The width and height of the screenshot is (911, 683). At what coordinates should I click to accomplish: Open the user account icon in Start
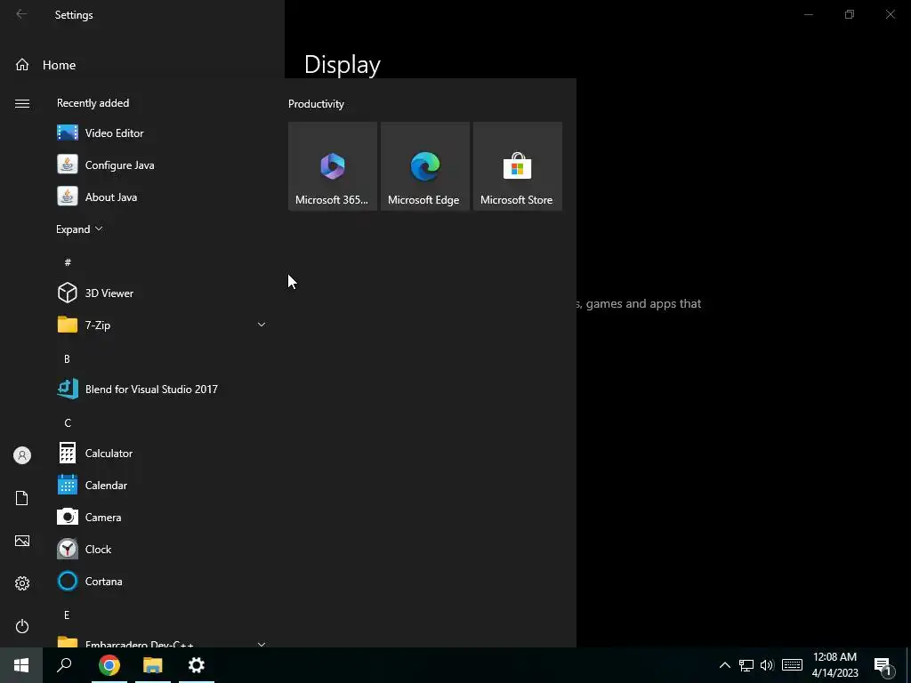(22, 455)
